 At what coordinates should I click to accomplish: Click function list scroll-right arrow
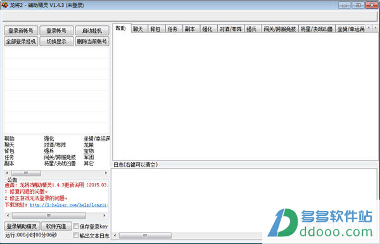(106, 173)
